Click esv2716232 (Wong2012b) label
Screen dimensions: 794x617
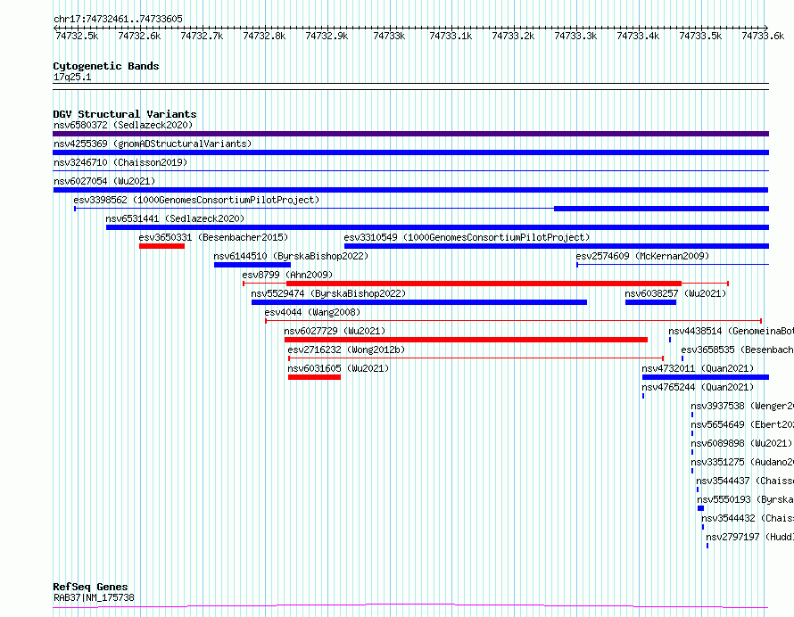pos(346,350)
